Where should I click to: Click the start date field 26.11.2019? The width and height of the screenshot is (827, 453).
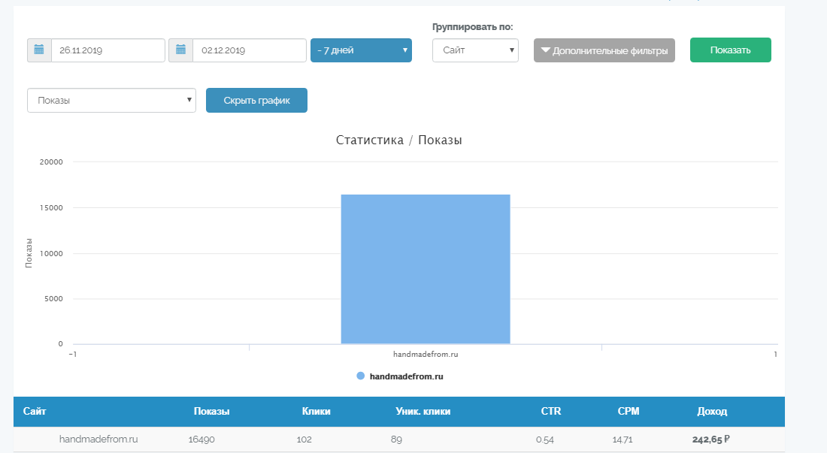tap(108, 50)
